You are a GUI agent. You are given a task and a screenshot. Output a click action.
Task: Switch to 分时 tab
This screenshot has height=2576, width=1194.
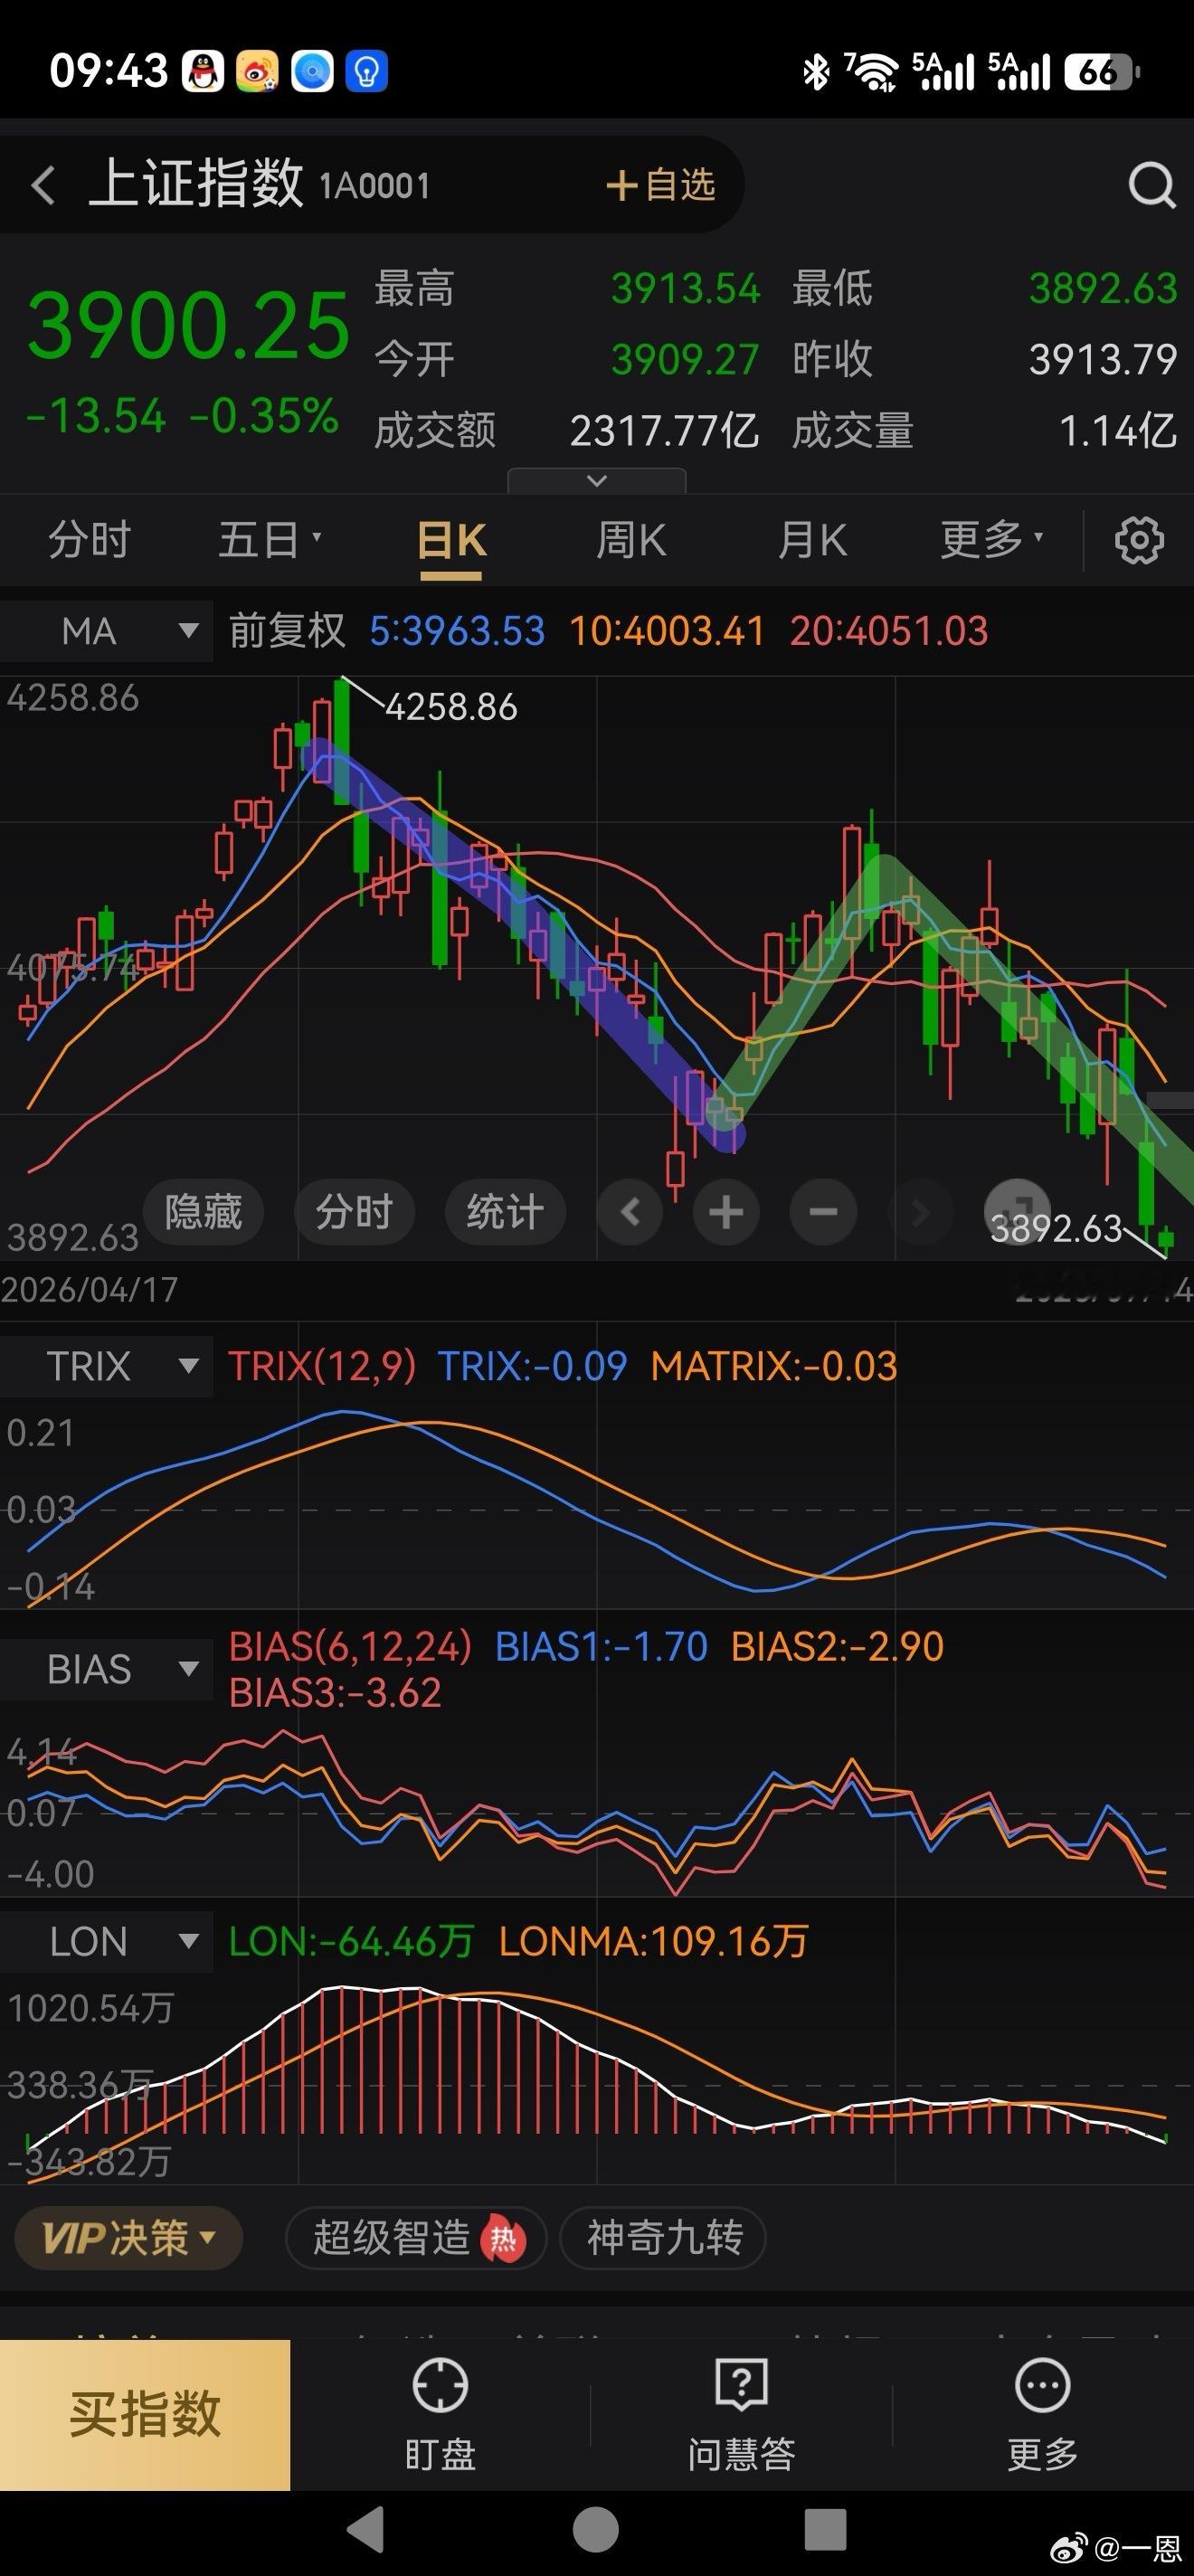click(89, 540)
